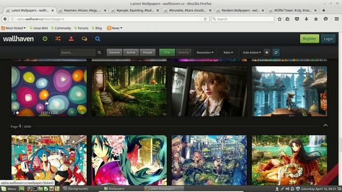Click the site info icon in address bar
The height and width of the screenshot is (192, 342).
click(x=12, y=19)
